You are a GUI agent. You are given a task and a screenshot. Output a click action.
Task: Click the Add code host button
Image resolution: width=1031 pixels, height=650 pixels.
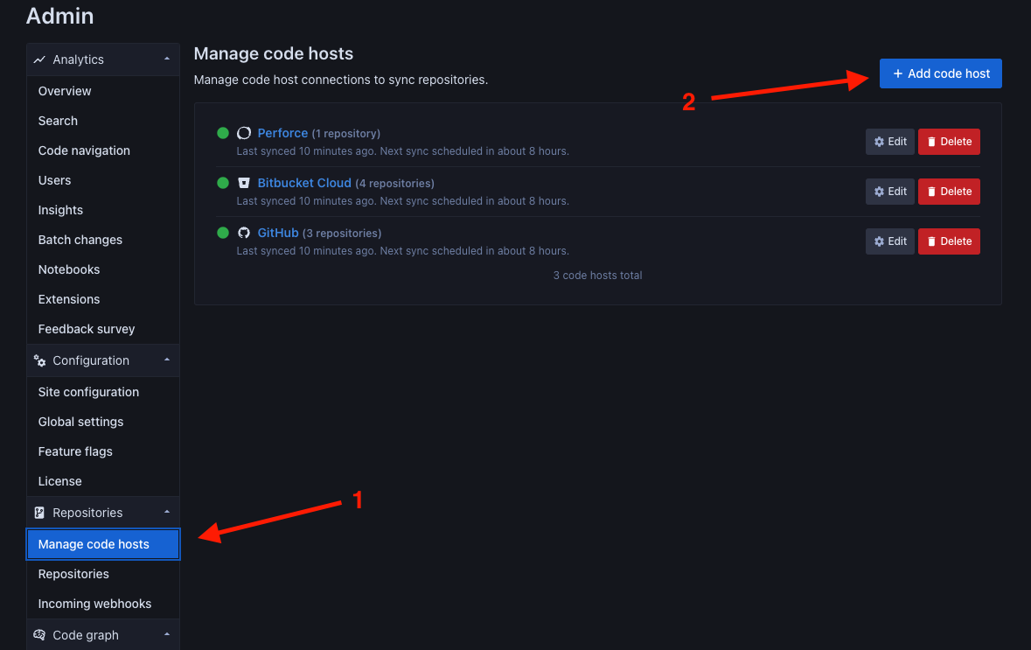click(x=940, y=73)
